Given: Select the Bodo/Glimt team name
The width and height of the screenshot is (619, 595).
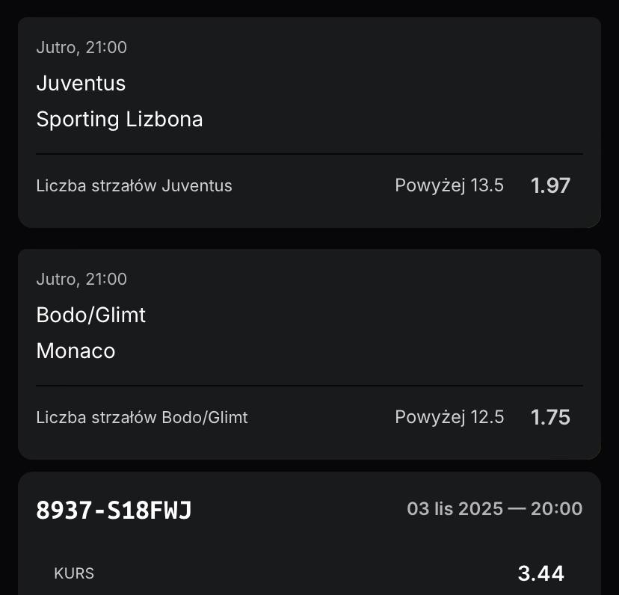Looking at the screenshot, I should point(90,315).
